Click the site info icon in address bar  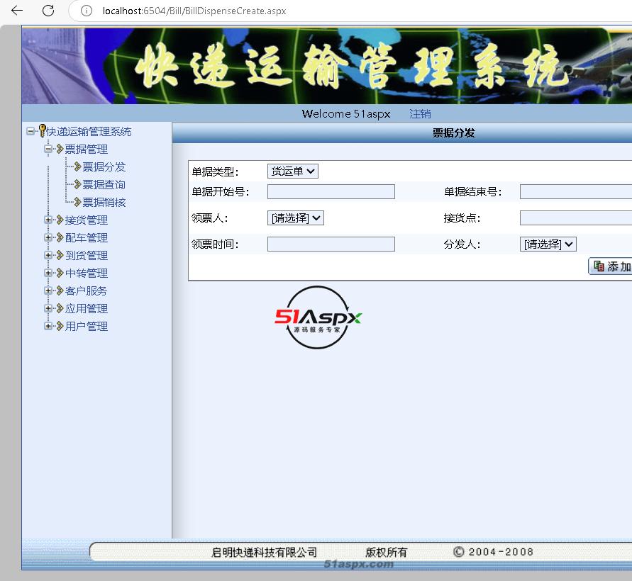pyautogui.click(x=87, y=11)
